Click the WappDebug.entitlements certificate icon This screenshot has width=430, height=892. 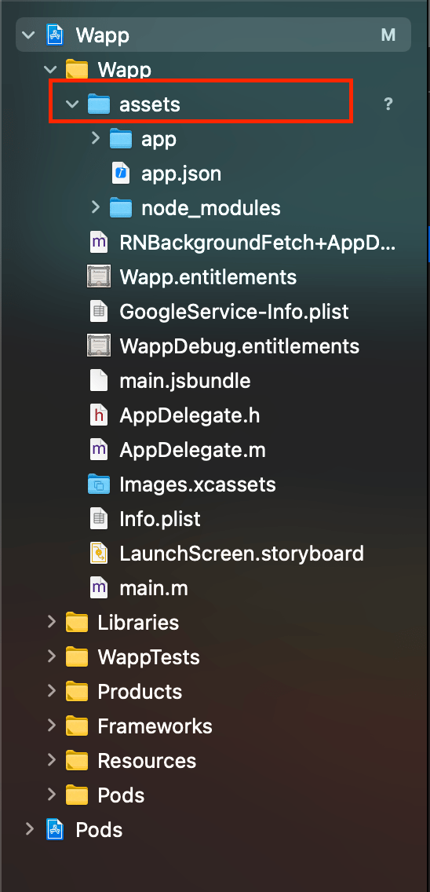pos(99,346)
